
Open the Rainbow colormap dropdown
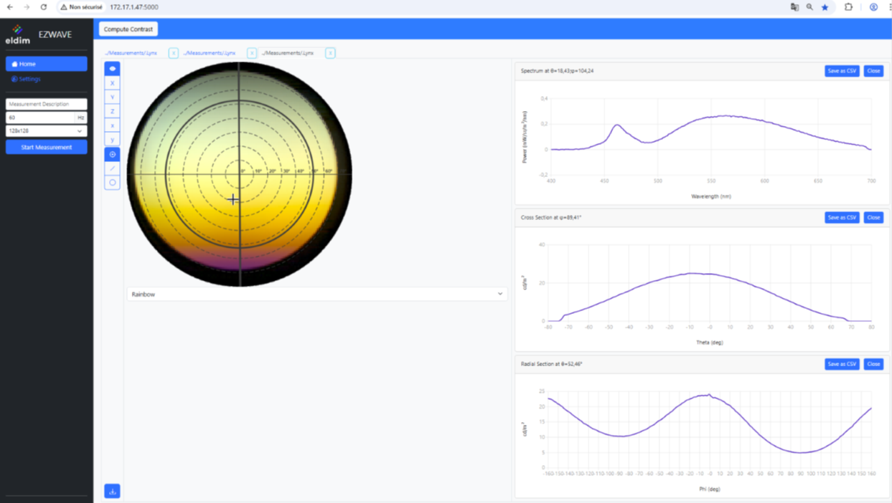(x=316, y=294)
